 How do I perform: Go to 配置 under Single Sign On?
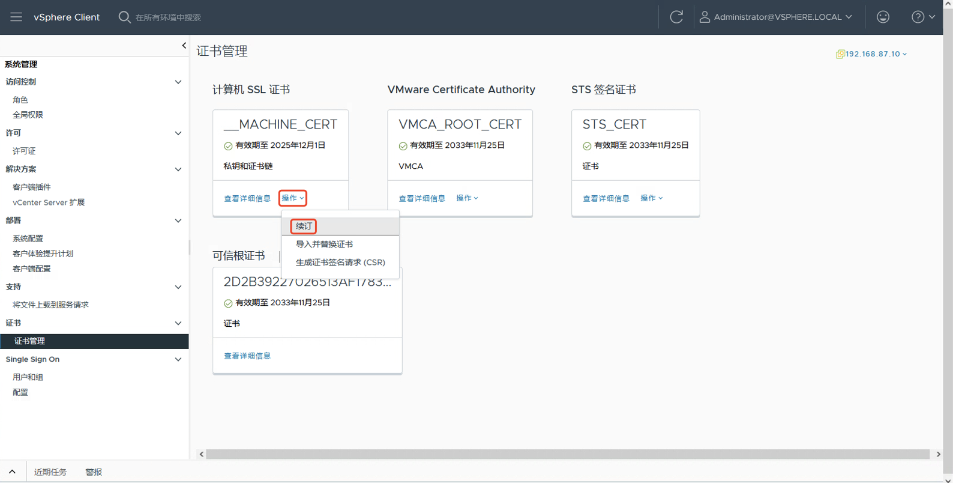20,392
